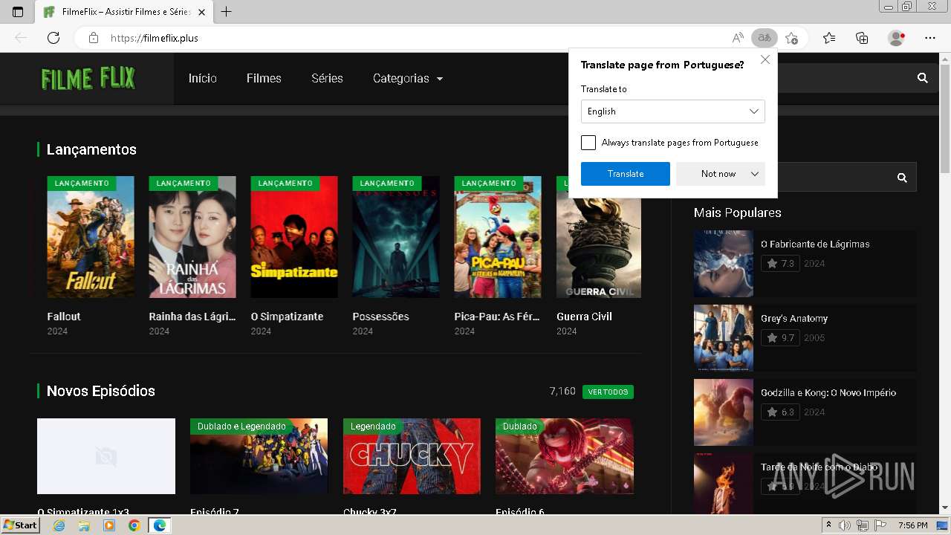This screenshot has width=951, height=535.
Task: Open the Favorites list icon
Action: pos(829,38)
